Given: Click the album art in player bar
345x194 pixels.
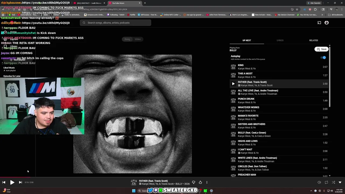Looking at the screenshot, I should point(134,182).
